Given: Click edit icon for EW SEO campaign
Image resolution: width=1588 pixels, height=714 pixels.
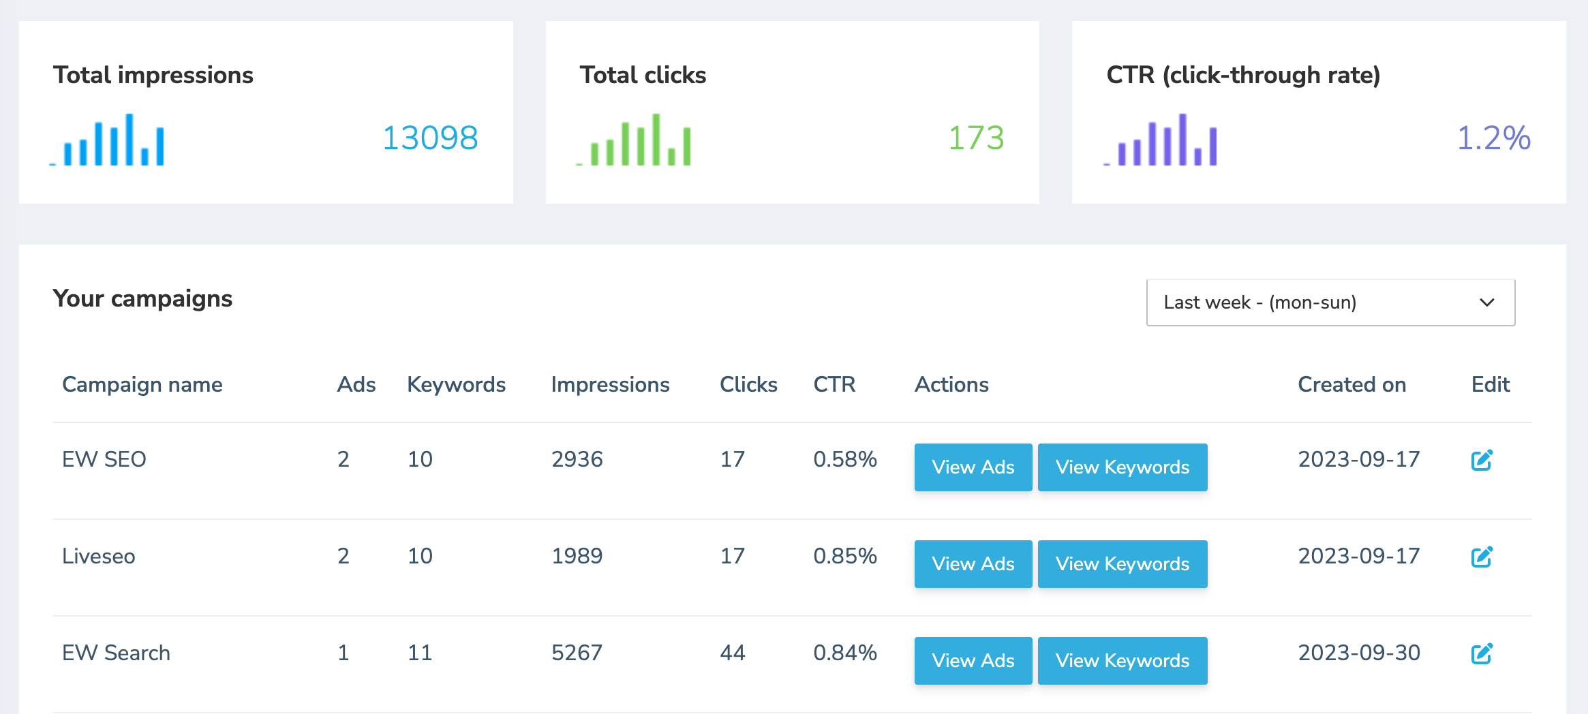Looking at the screenshot, I should [1482, 461].
